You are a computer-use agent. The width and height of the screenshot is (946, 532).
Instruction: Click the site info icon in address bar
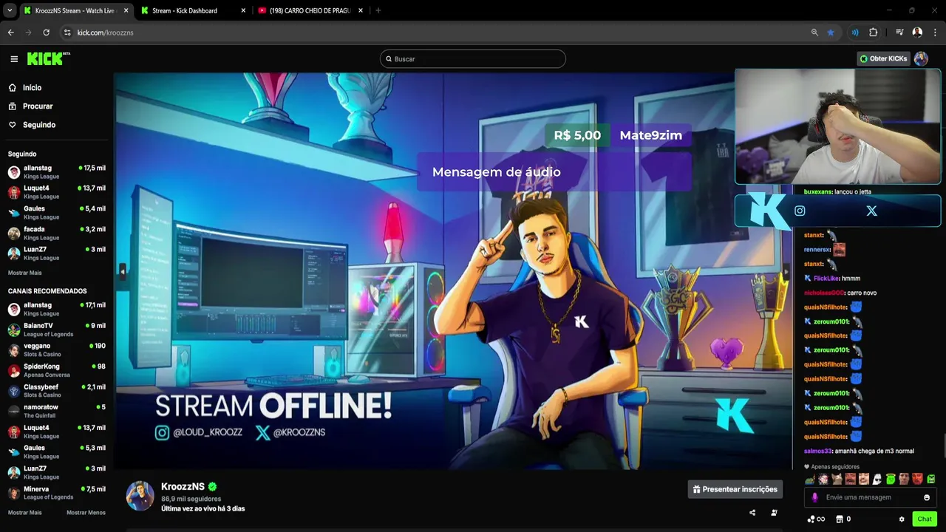tap(67, 33)
